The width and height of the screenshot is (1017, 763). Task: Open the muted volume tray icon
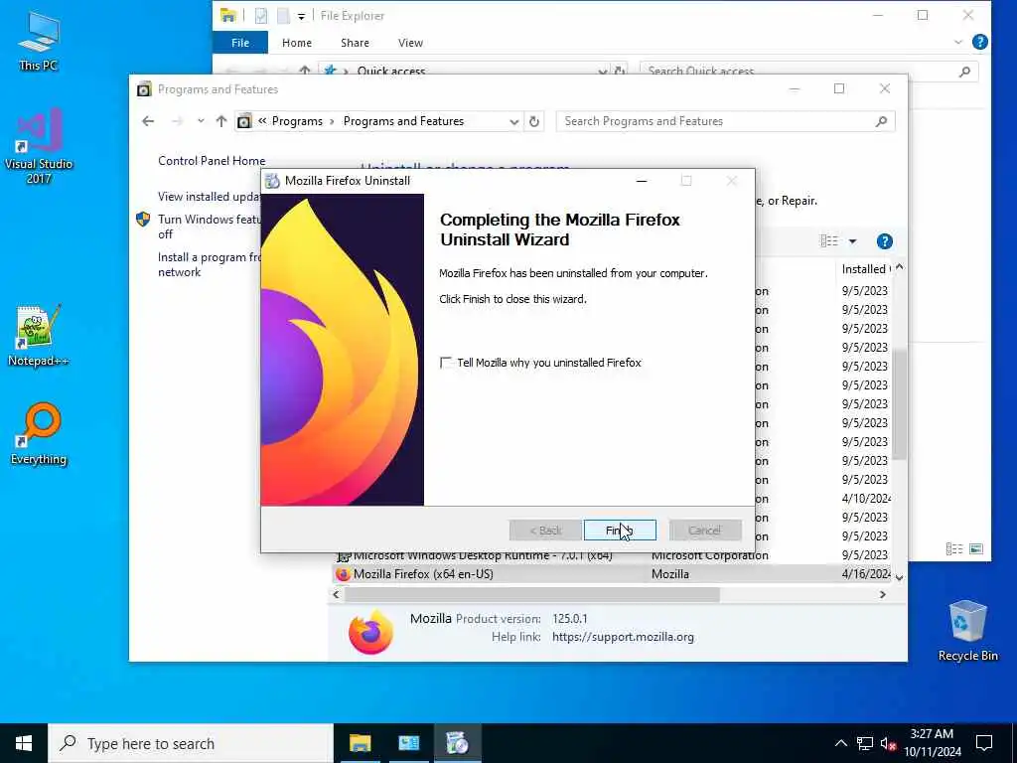[x=888, y=743]
